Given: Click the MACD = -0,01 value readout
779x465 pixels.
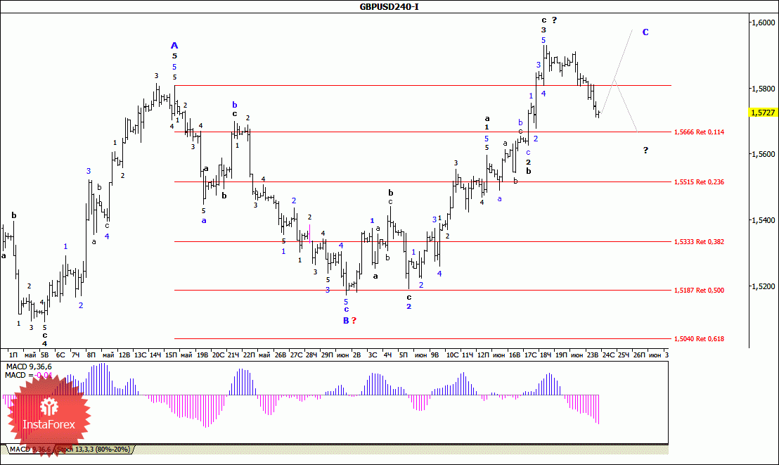Looking at the screenshot, I should pos(29,376).
